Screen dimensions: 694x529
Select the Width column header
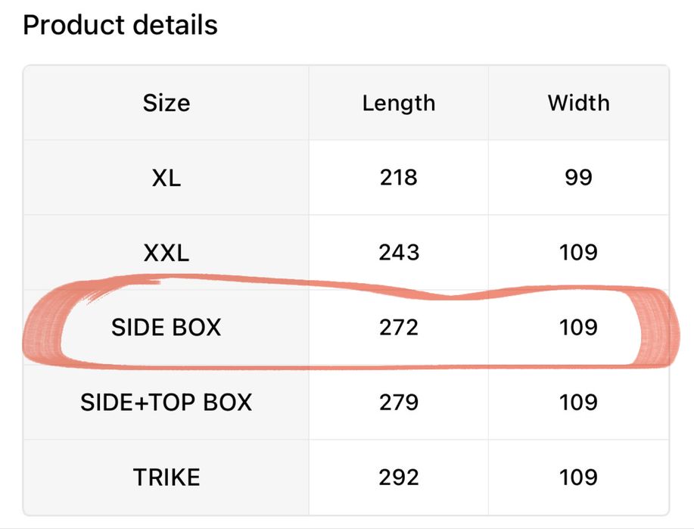578,103
